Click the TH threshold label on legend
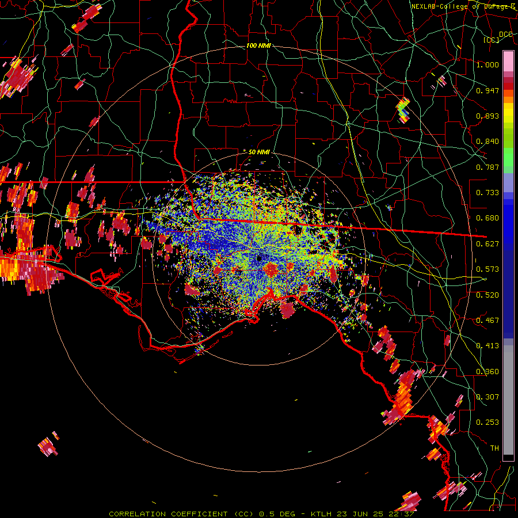 click(494, 448)
